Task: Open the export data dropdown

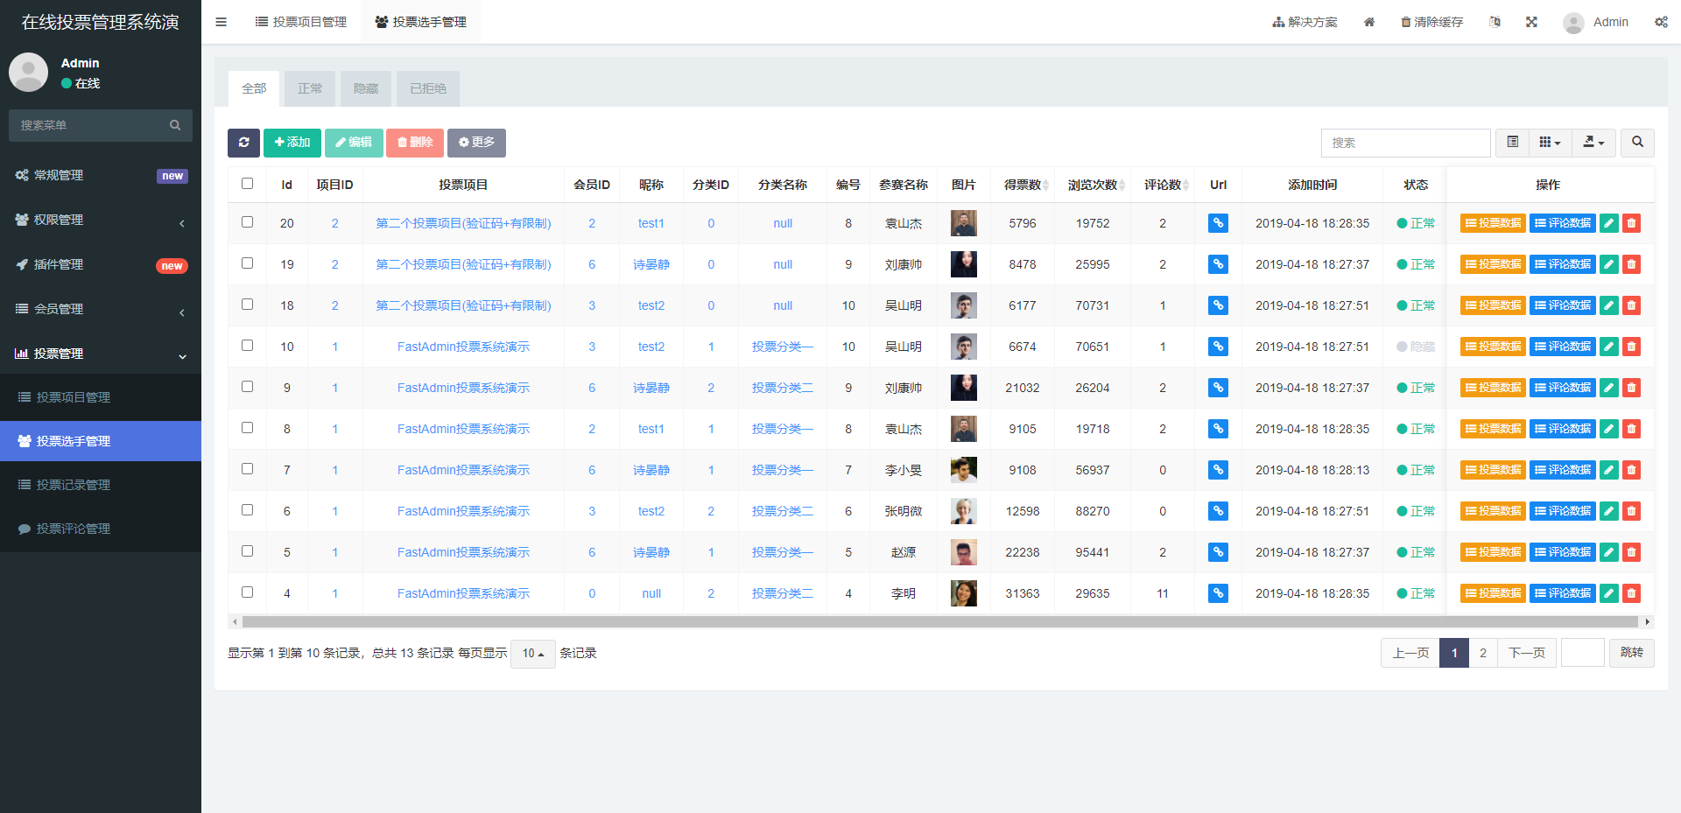Action: (1593, 143)
